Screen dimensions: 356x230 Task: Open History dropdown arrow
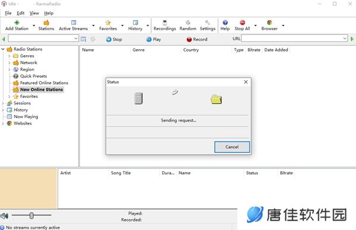tap(148, 25)
